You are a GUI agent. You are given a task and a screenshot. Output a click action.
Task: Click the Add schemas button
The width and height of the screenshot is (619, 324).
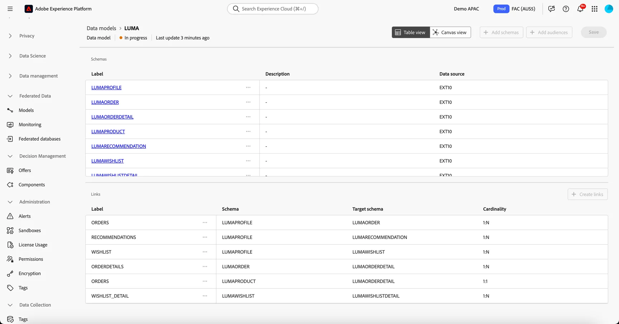coord(501,32)
